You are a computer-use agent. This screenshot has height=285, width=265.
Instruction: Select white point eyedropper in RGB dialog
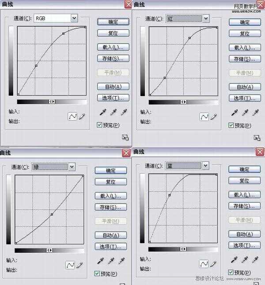(124, 112)
